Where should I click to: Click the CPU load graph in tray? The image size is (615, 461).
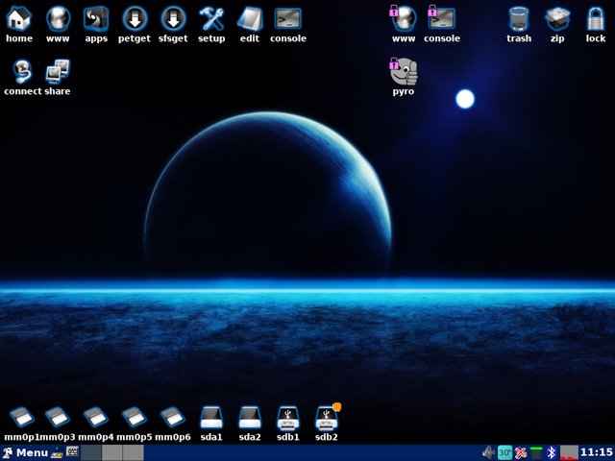pos(569,452)
